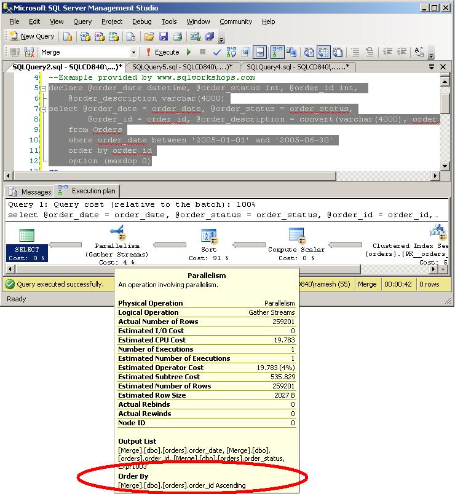Decrease the line indent
This screenshot has height=494, width=455.
tap(387, 52)
